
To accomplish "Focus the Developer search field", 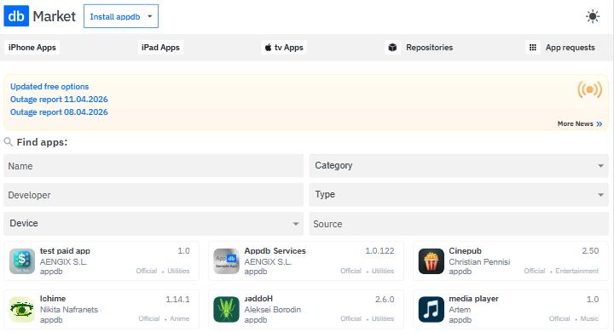I will coord(153,195).
